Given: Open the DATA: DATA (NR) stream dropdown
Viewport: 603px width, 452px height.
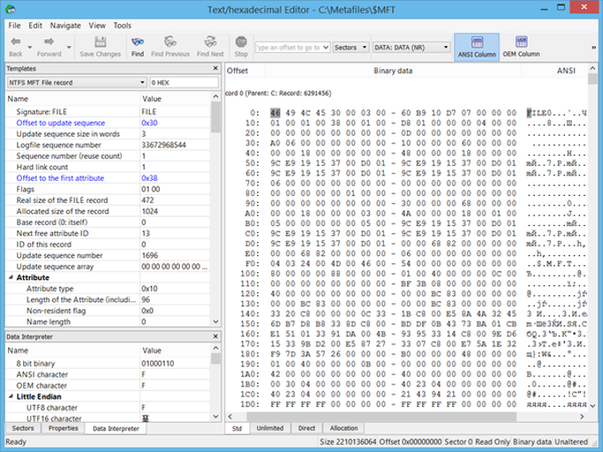Looking at the screenshot, I should coord(446,47).
